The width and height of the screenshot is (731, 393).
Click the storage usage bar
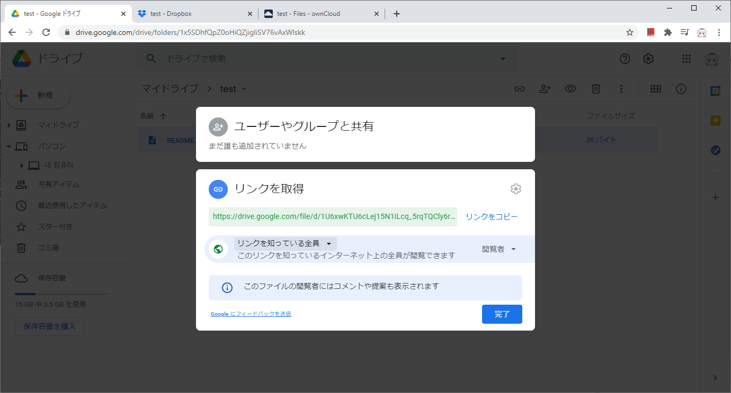(61, 294)
